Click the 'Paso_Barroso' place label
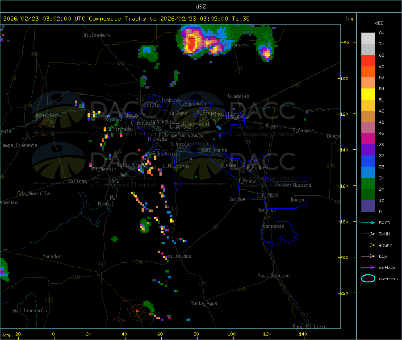The image size is (402, 340). [x=273, y=276]
